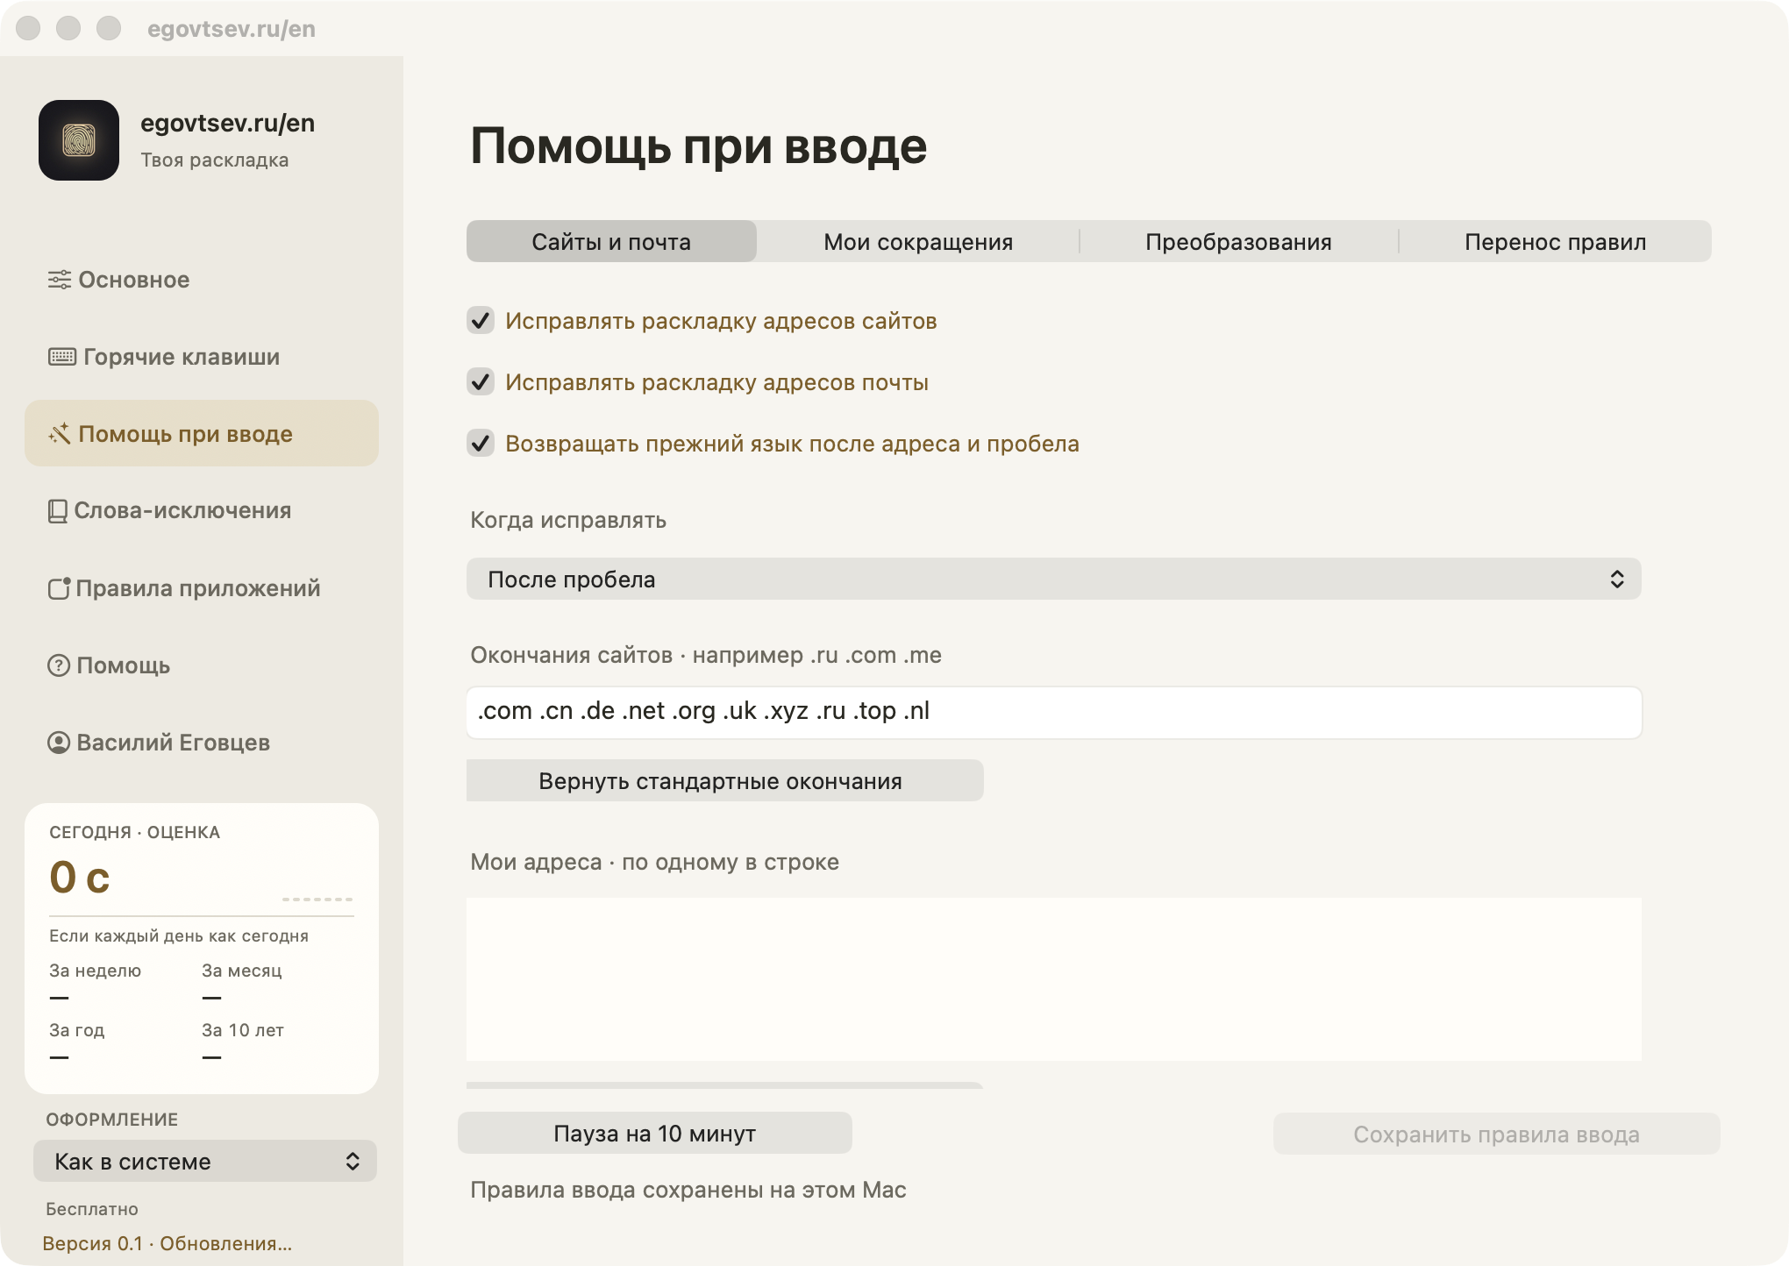Click the Когда исправлять label

pos(568,520)
